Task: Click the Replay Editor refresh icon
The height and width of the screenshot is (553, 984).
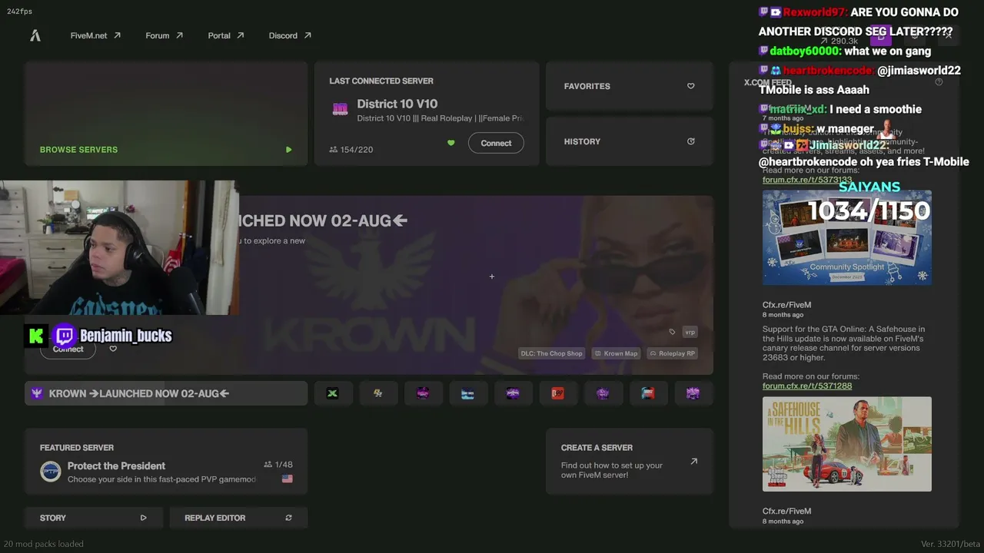Action: [x=288, y=518]
